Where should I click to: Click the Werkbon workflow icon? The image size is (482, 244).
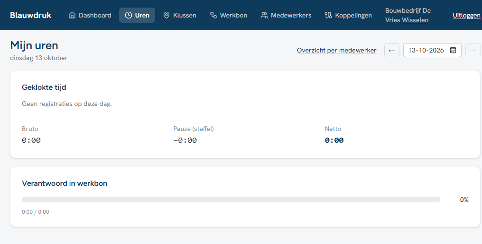tap(213, 15)
